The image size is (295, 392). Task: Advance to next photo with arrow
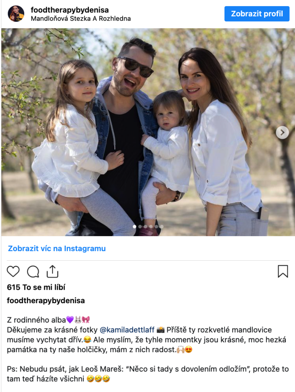pyautogui.click(x=282, y=132)
